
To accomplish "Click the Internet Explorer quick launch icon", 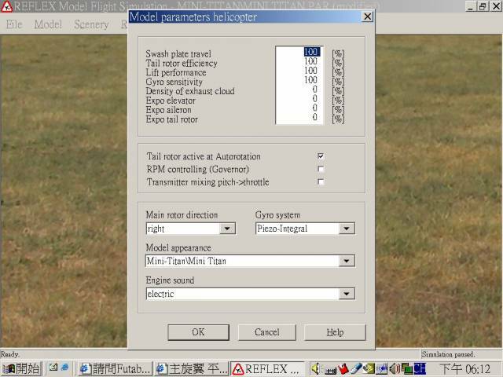I will coord(64,368).
